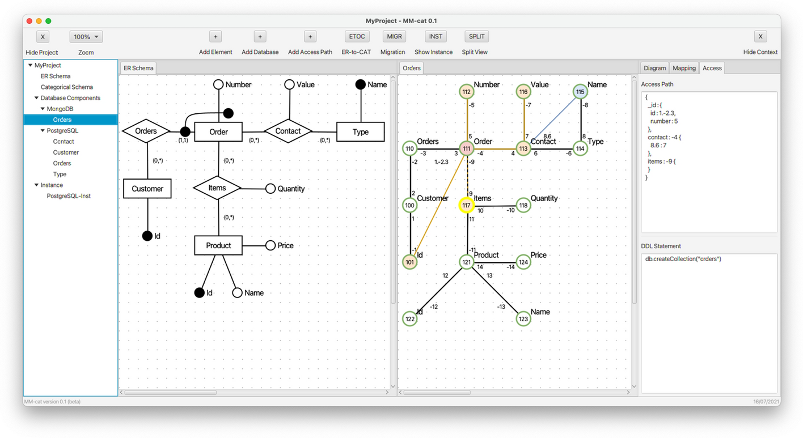Image resolution: width=803 pixels, height=438 pixels.
Task: Click the Contact relationship diamond
Action: coord(288,131)
